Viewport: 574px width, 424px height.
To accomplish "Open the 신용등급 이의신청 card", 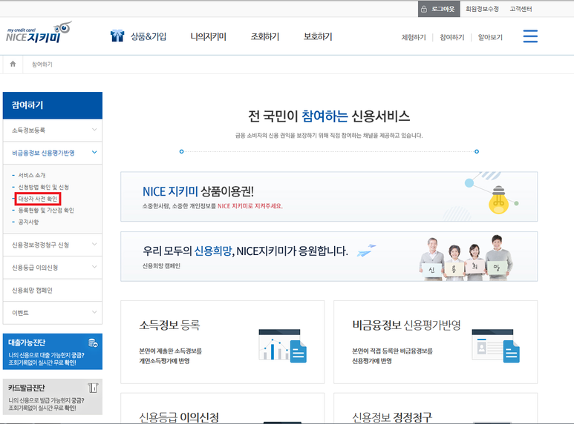I will [x=222, y=408].
